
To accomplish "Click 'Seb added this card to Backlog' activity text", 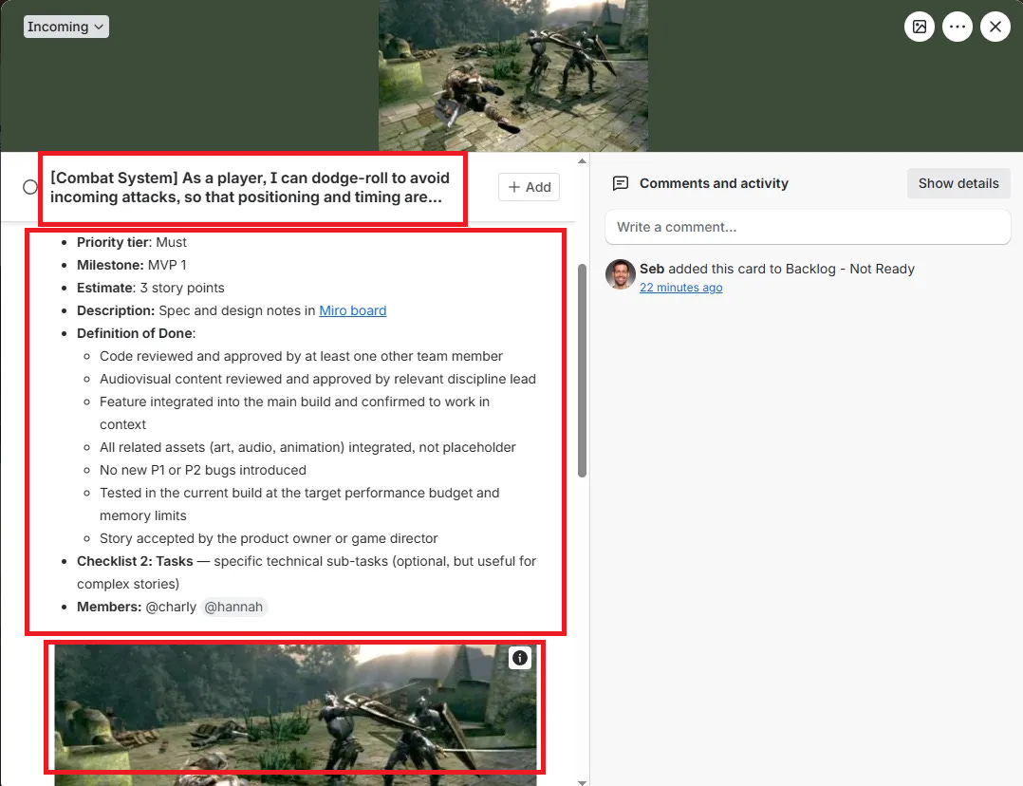I will pos(777,269).
